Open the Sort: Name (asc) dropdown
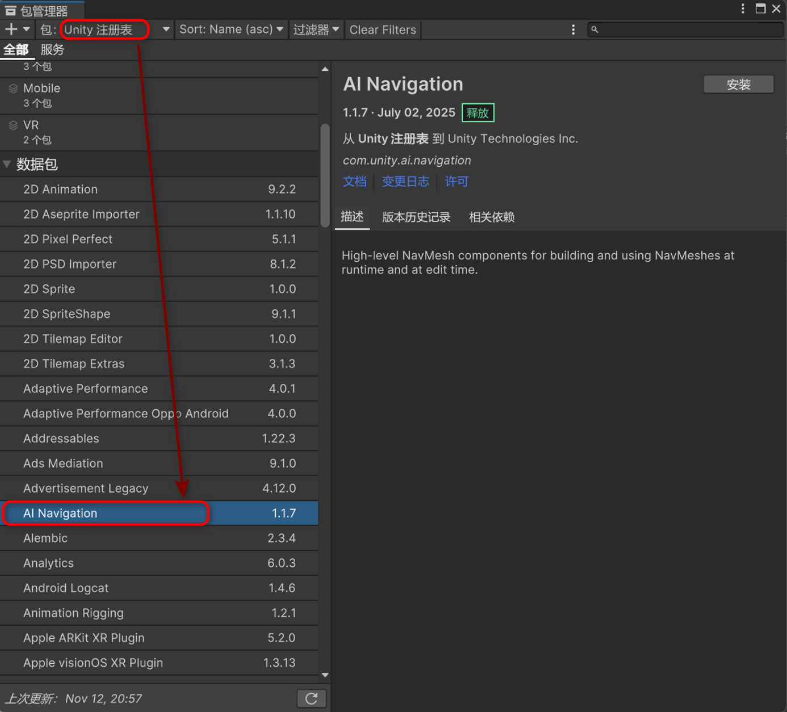787x712 pixels. 231,29
